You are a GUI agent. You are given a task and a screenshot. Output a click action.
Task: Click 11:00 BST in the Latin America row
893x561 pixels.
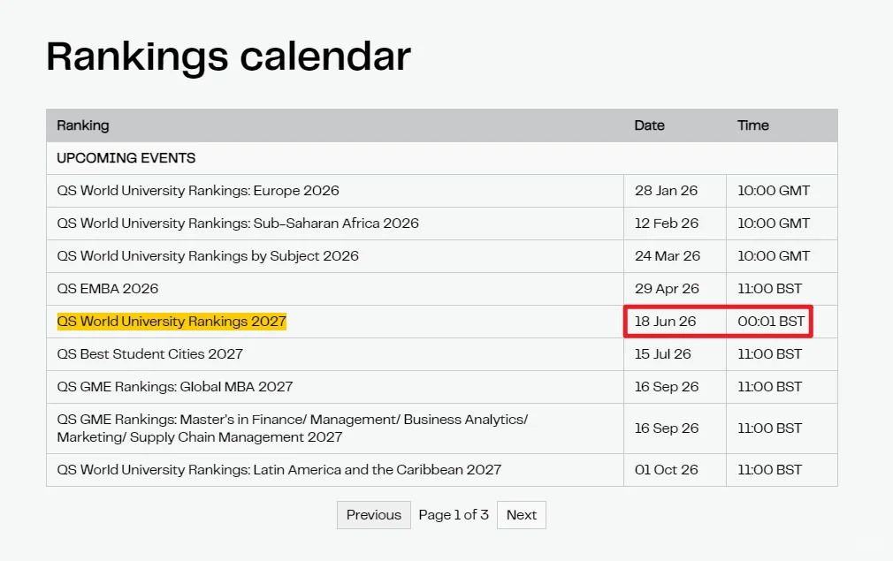[x=769, y=470]
